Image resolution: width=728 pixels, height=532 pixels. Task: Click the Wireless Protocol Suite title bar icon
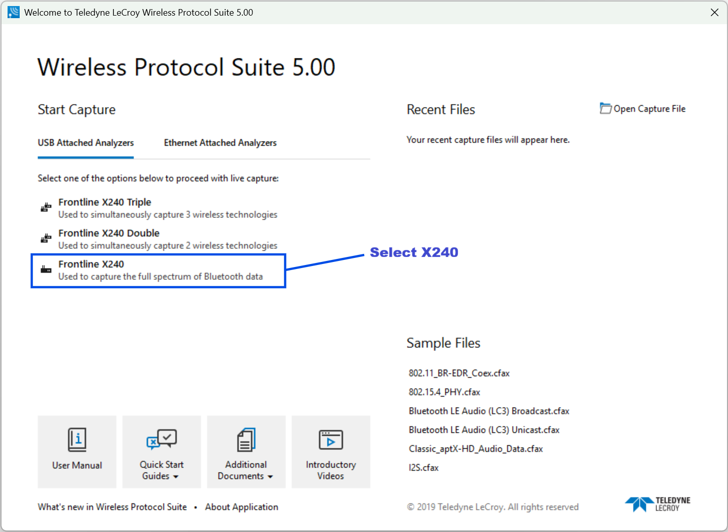pyautogui.click(x=14, y=12)
